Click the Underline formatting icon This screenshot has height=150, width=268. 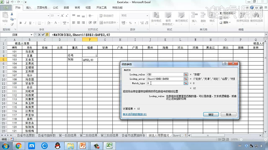pos(30,23)
